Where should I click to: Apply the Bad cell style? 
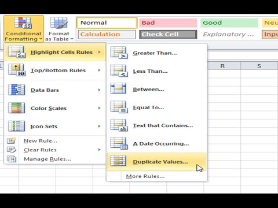[x=168, y=23]
